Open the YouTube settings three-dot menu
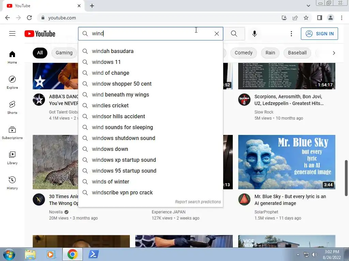 291,34
